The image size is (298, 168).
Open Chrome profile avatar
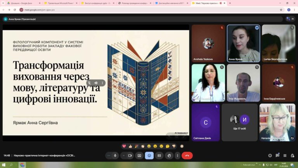[x=289, y=10]
